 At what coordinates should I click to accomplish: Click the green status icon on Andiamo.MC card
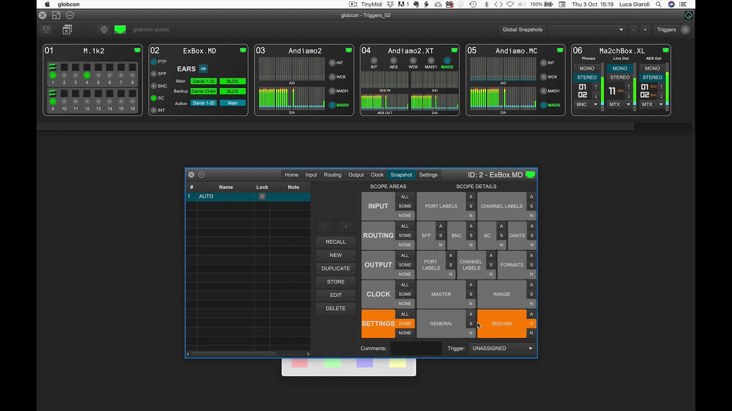[x=560, y=50]
